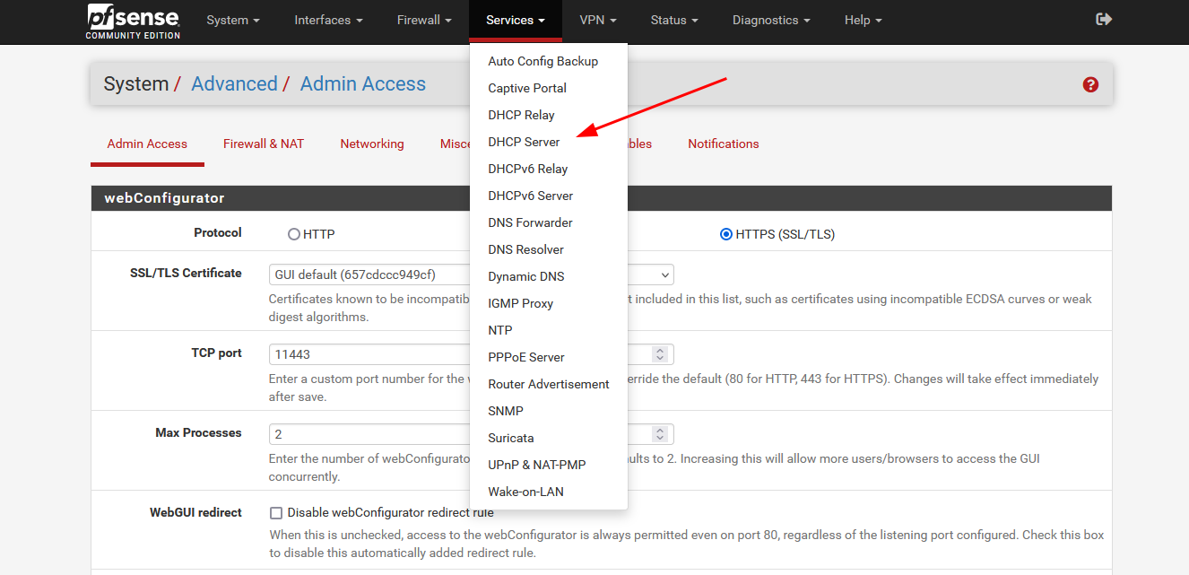Screen dimensions: 1189x575
Task: Open the System menu dropdown
Action: (232, 20)
